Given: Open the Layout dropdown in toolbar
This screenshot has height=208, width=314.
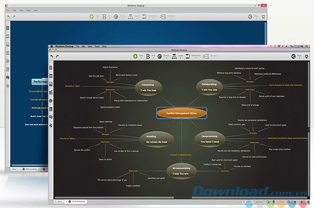Looking at the screenshot, I should pyautogui.click(x=172, y=57).
